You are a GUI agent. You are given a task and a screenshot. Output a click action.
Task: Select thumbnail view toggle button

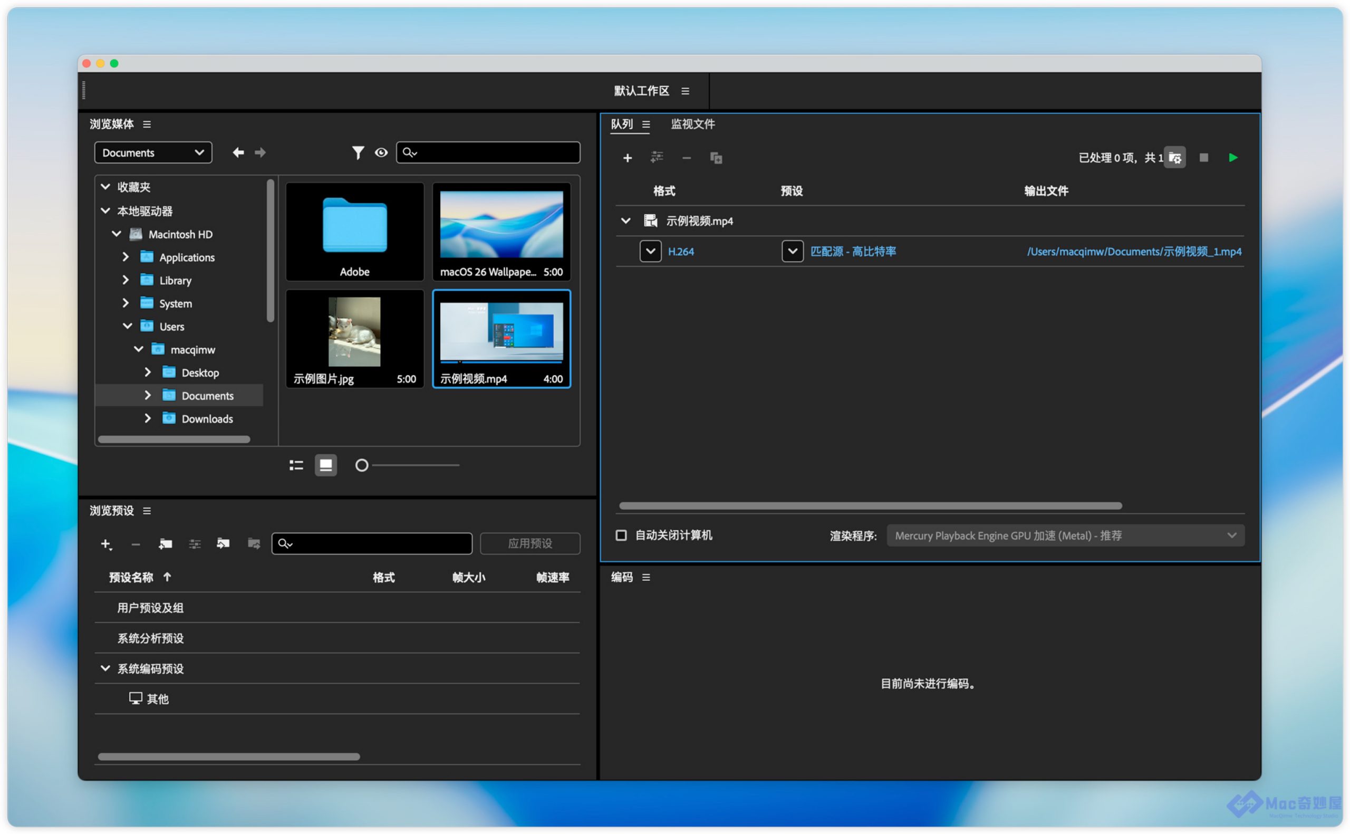326,466
